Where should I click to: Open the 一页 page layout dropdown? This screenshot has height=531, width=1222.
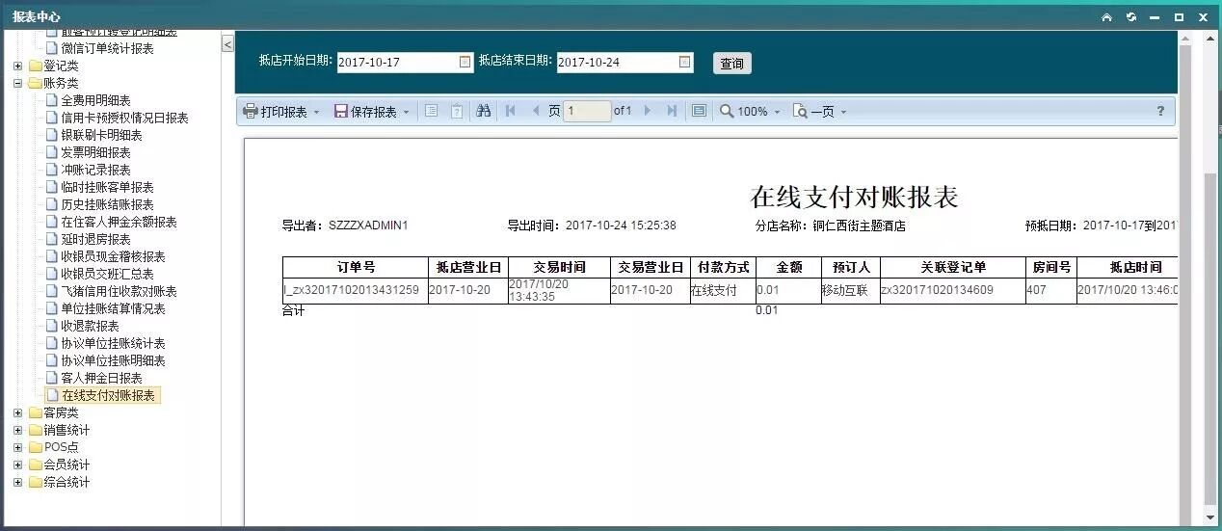coord(843,112)
